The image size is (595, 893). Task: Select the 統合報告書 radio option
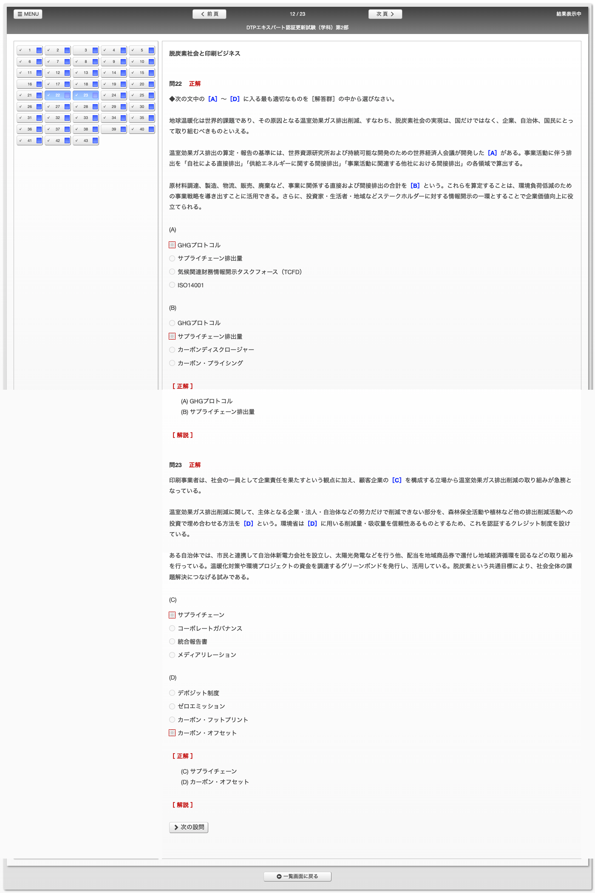pyautogui.click(x=172, y=642)
